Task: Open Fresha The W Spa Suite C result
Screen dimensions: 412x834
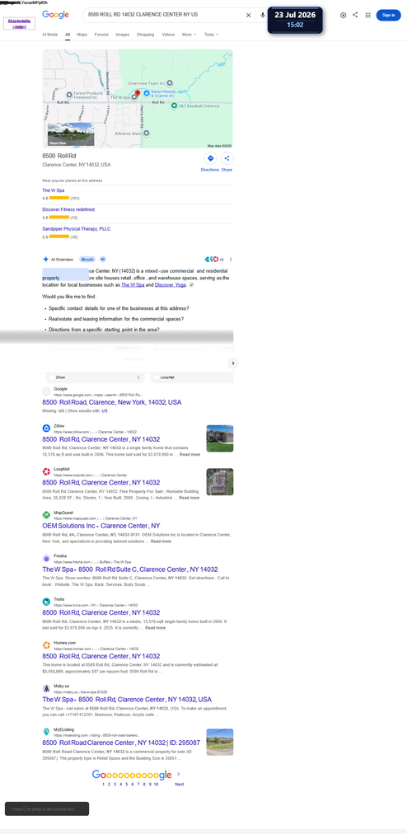Action: point(130,569)
